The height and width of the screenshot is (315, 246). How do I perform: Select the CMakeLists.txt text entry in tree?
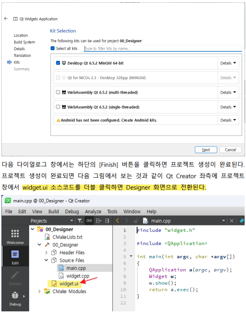[x=68, y=237]
